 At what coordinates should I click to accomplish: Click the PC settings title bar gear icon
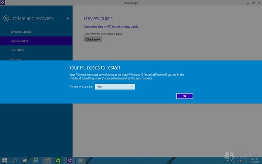pos(3,3)
